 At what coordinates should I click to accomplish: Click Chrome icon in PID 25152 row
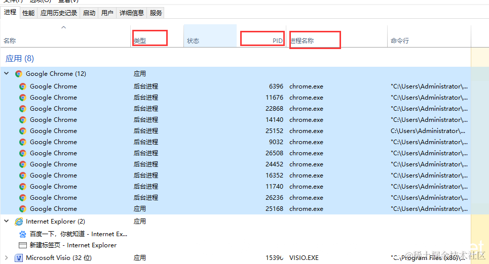[x=23, y=131]
